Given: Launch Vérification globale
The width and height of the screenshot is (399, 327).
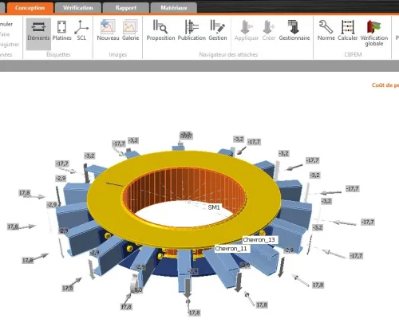Looking at the screenshot, I should pyautogui.click(x=374, y=33).
